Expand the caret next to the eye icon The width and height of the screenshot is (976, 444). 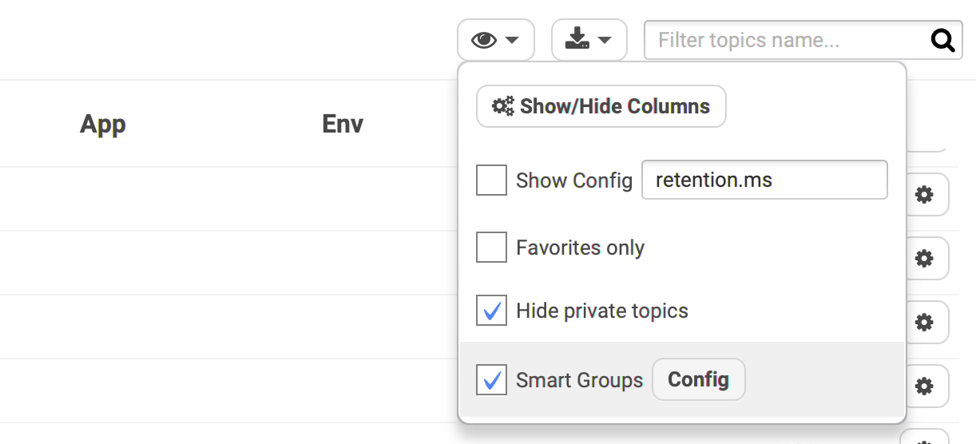[x=512, y=40]
